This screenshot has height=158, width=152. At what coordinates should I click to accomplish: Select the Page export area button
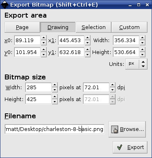22,27
